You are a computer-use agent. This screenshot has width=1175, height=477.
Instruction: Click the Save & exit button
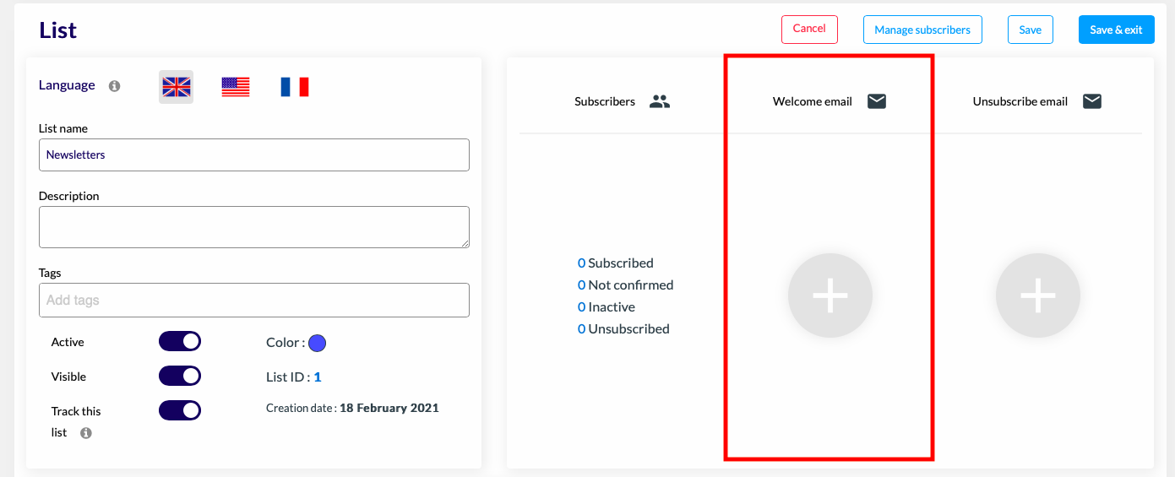coord(1116,30)
